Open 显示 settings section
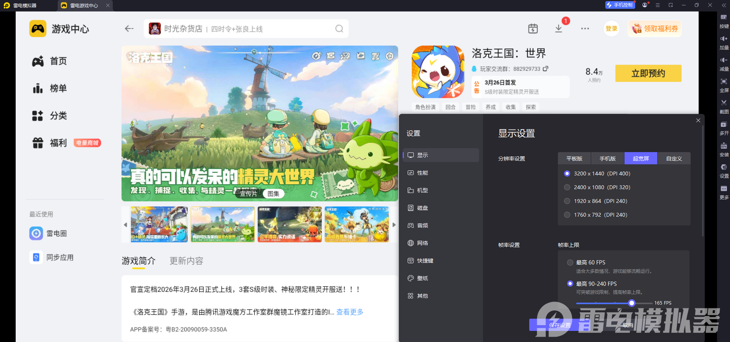The image size is (730, 342). [x=441, y=155]
